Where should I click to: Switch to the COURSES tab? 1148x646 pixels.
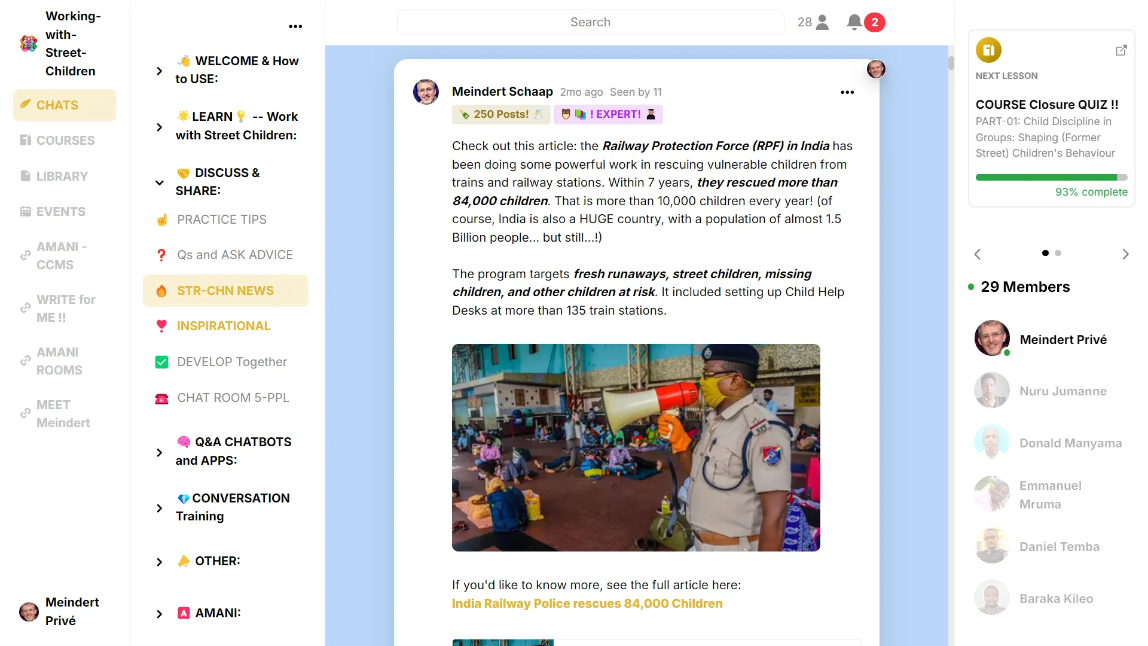[x=65, y=141]
